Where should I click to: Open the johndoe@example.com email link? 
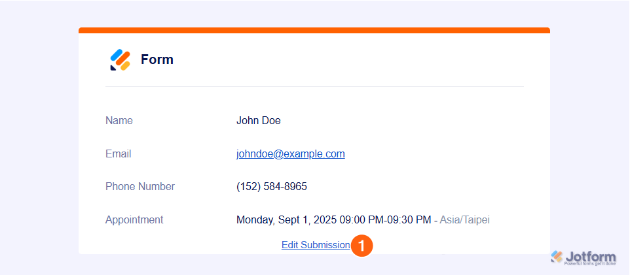click(290, 154)
